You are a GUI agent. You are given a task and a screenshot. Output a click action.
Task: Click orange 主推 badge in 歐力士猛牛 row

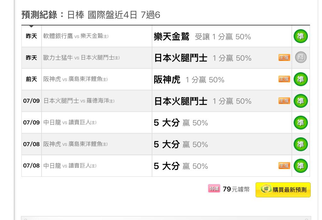284,58
